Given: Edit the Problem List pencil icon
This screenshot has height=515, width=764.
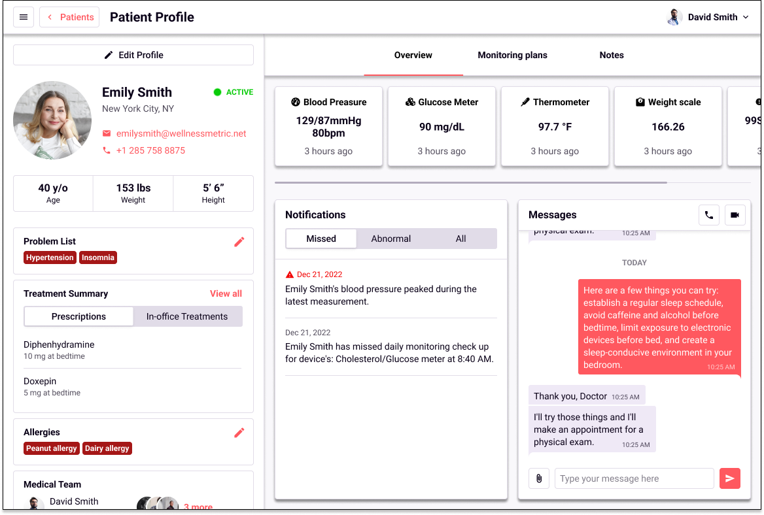Looking at the screenshot, I should point(239,242).
